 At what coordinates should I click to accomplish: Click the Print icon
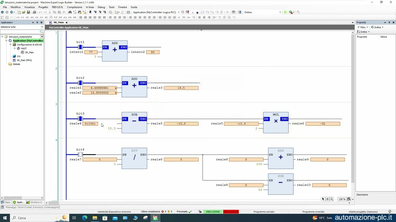pos(34,12)
